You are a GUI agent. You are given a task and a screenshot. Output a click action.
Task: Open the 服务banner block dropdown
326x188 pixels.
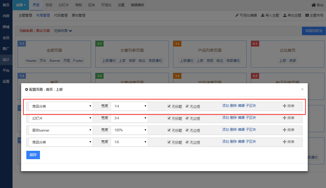pos(61,130)
